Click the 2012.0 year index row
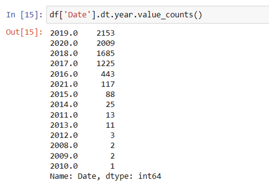 pos(64,135)
